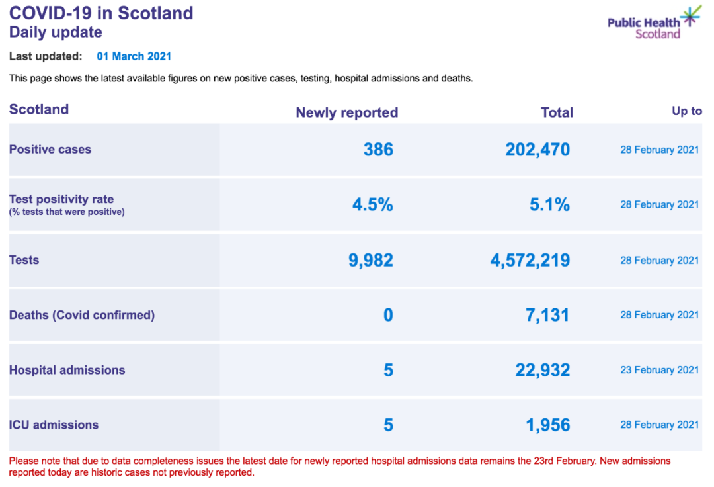Viewport: 714px width, 487px height.
Task: Select total deaths value 7,131
Action: pyautogui.click(x=547, y=315)
